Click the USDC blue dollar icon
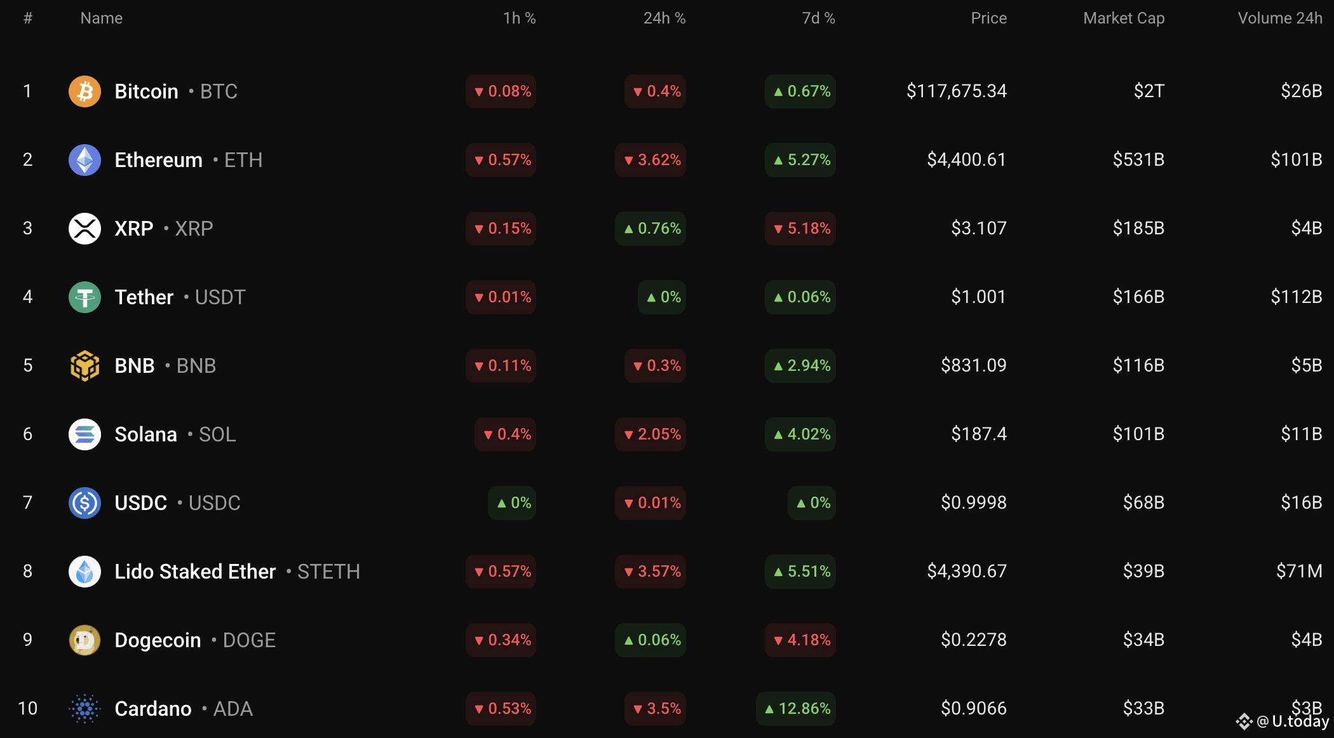This screenshot has height=738, width=1334. pyautogui.click(x=84, y=503)
